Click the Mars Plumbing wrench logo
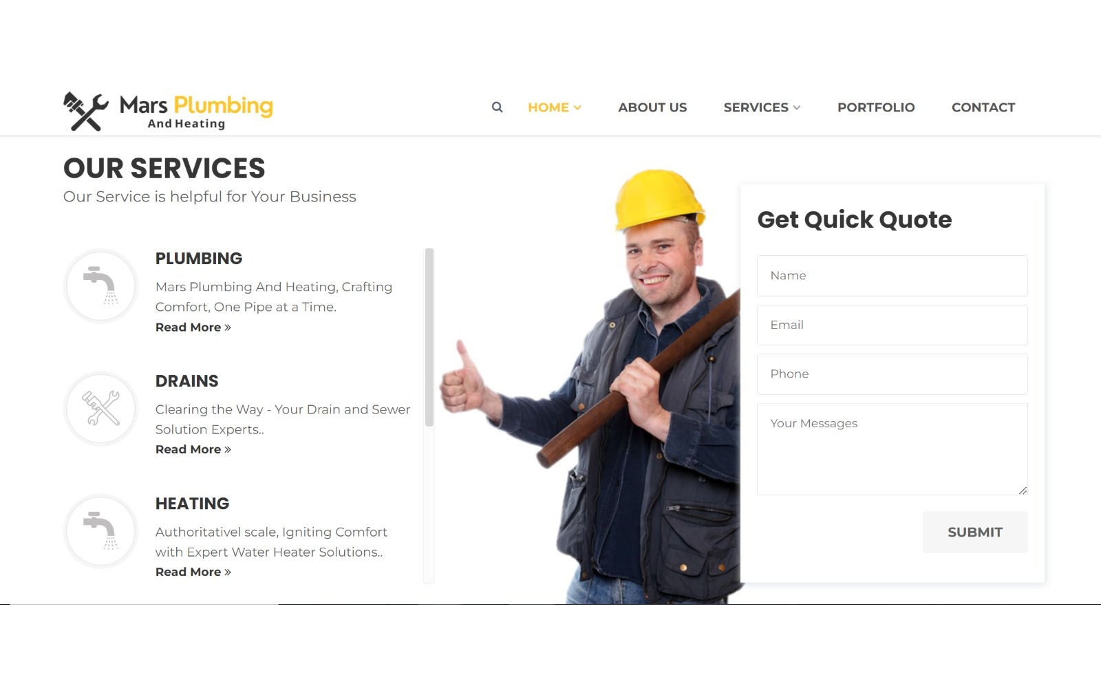The image size is (1101, 688). (x=86, y=111)
